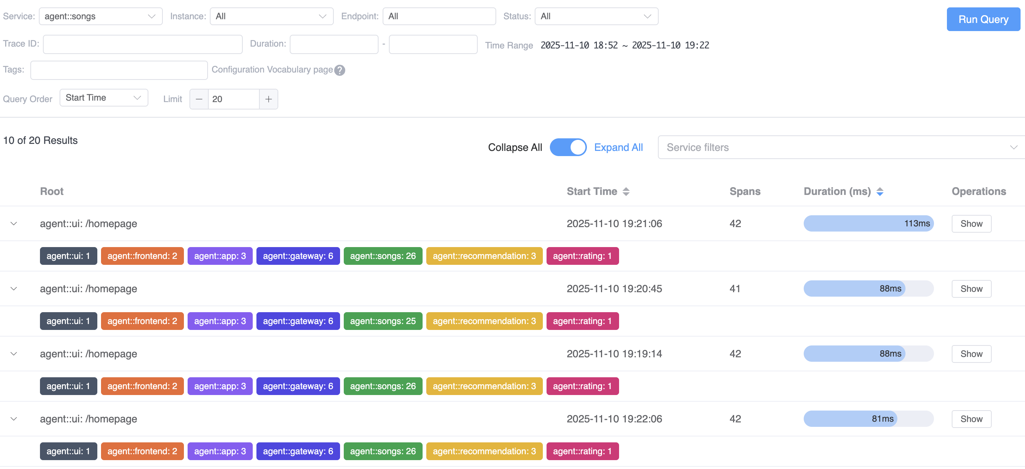Image resolution: width=1025 pixels, height=469 pixels.
Task: Decrease the Limit with the minus button
Action: 199,99
